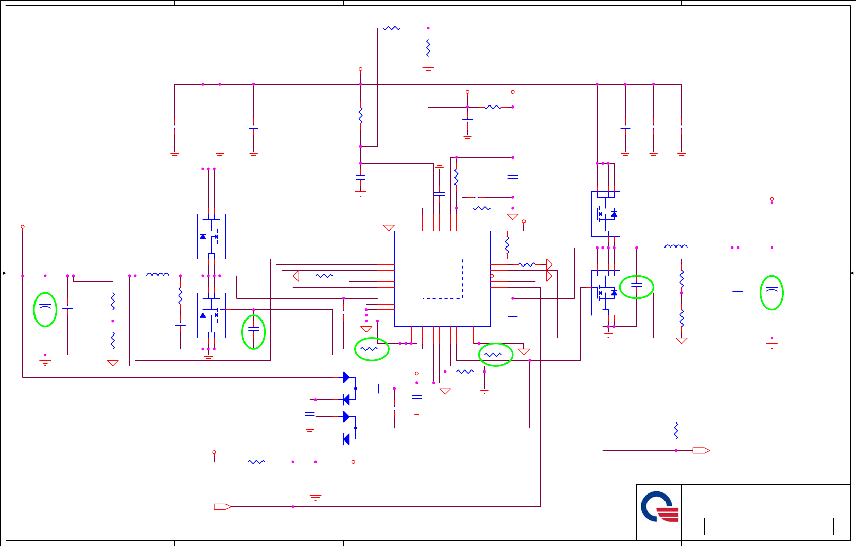Screen dimensions: 857x547
Task: Select the green-circled capacitor at far right
Action: pos(772,293)
